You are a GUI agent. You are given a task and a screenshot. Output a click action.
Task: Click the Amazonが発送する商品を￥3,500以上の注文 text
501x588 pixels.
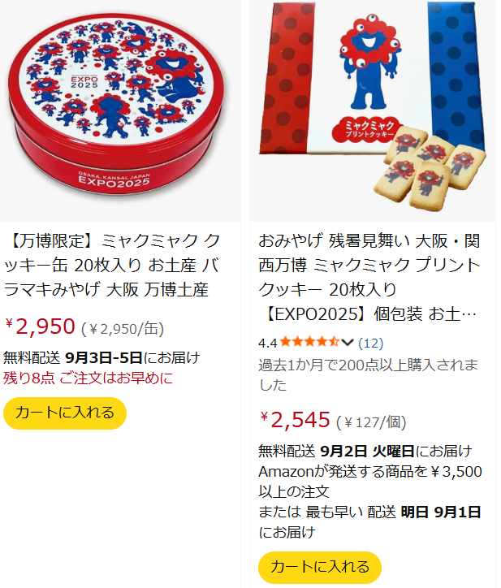(x=370, y=482)
